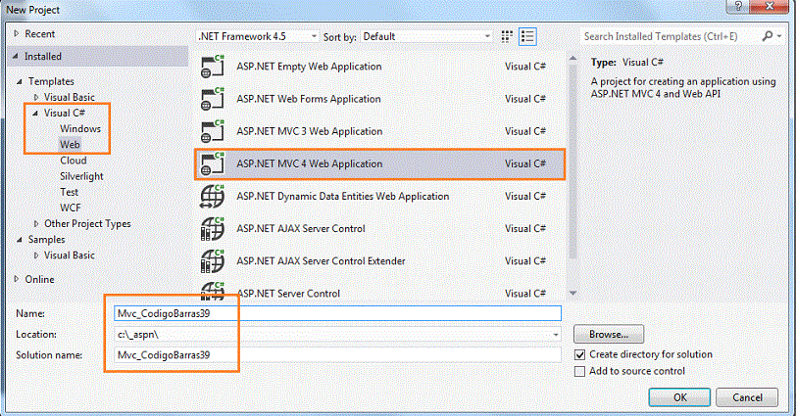
Task: Select ASP.NET Empty Web Application template icon
Action: 212,67
